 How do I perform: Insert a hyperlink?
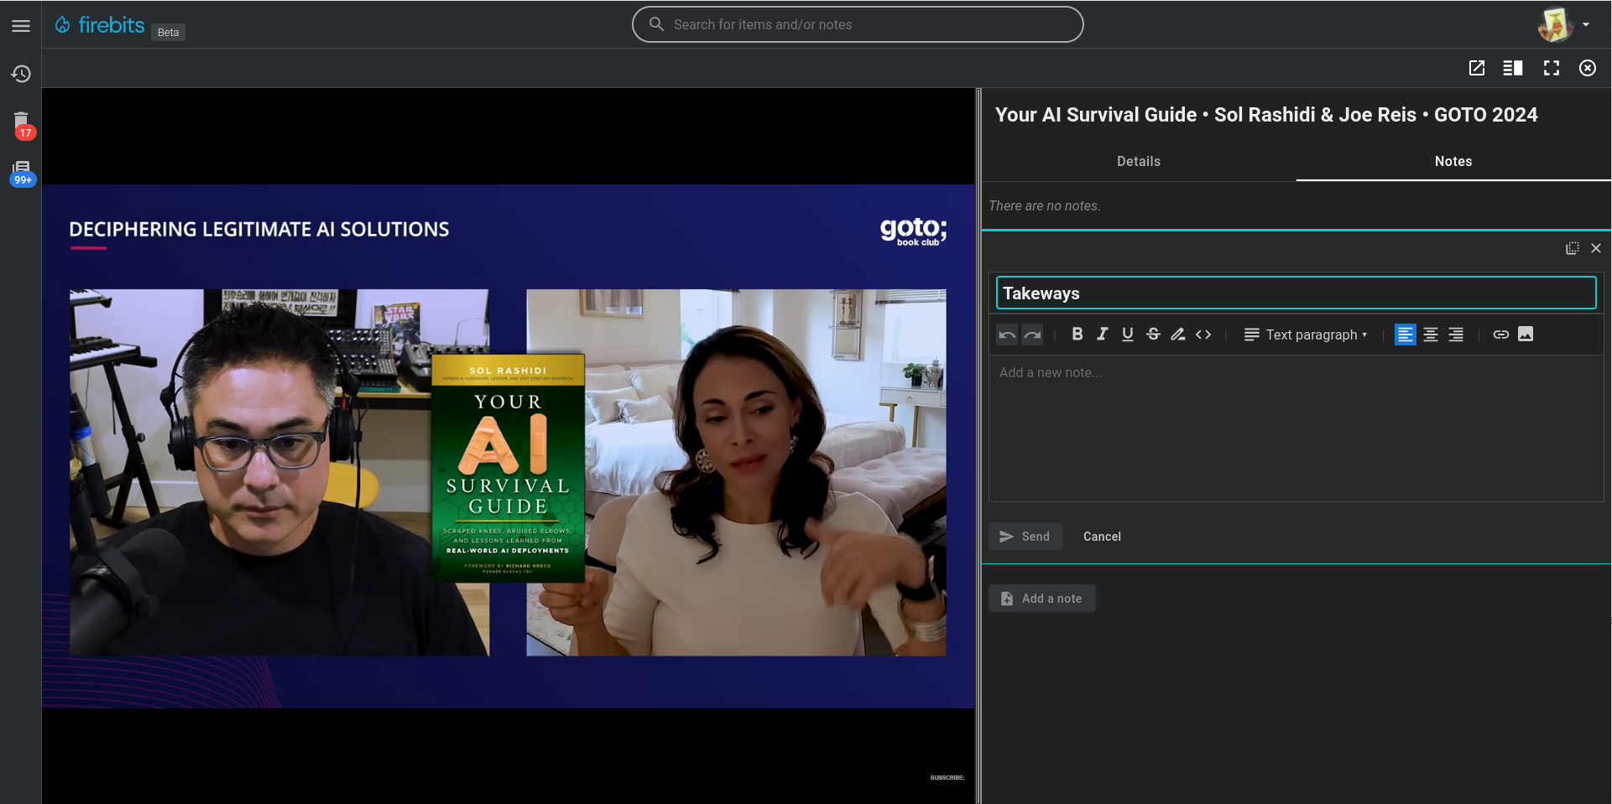1501,335
